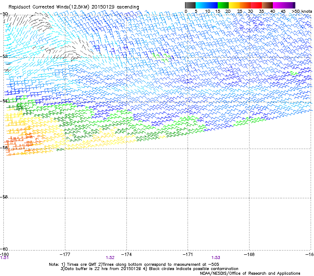Viewport: 314px width, 276px height.
Task: Click the dark purple 45-50 knots color band
Action: [x=289, y=5]
